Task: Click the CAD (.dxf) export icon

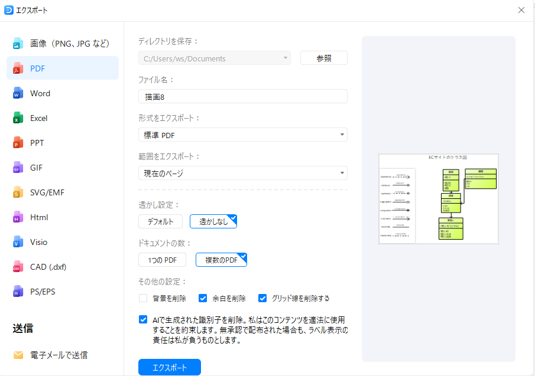Action: coord(17,266)
